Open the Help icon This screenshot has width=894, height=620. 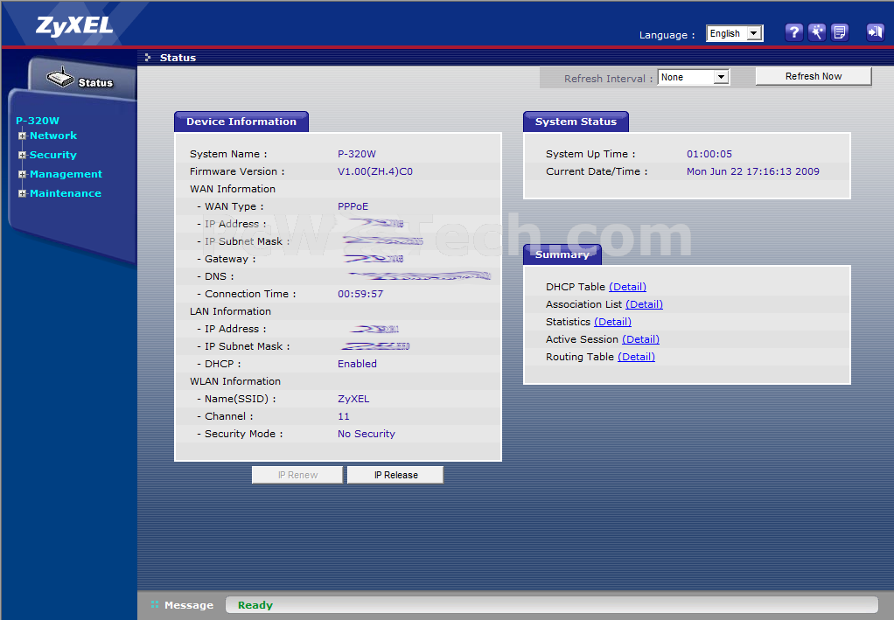tap(793, 32)
